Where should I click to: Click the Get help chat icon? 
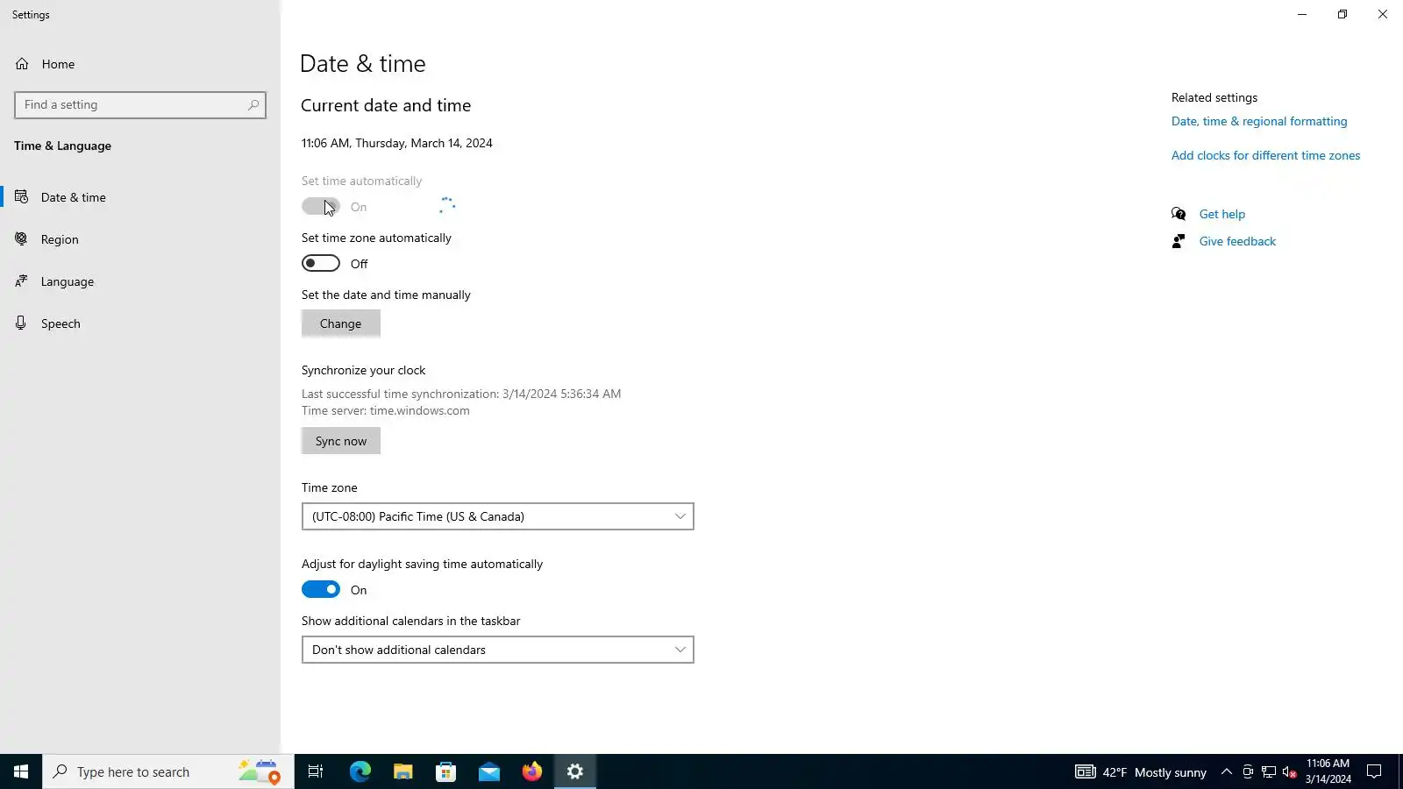click(1179, 214)
